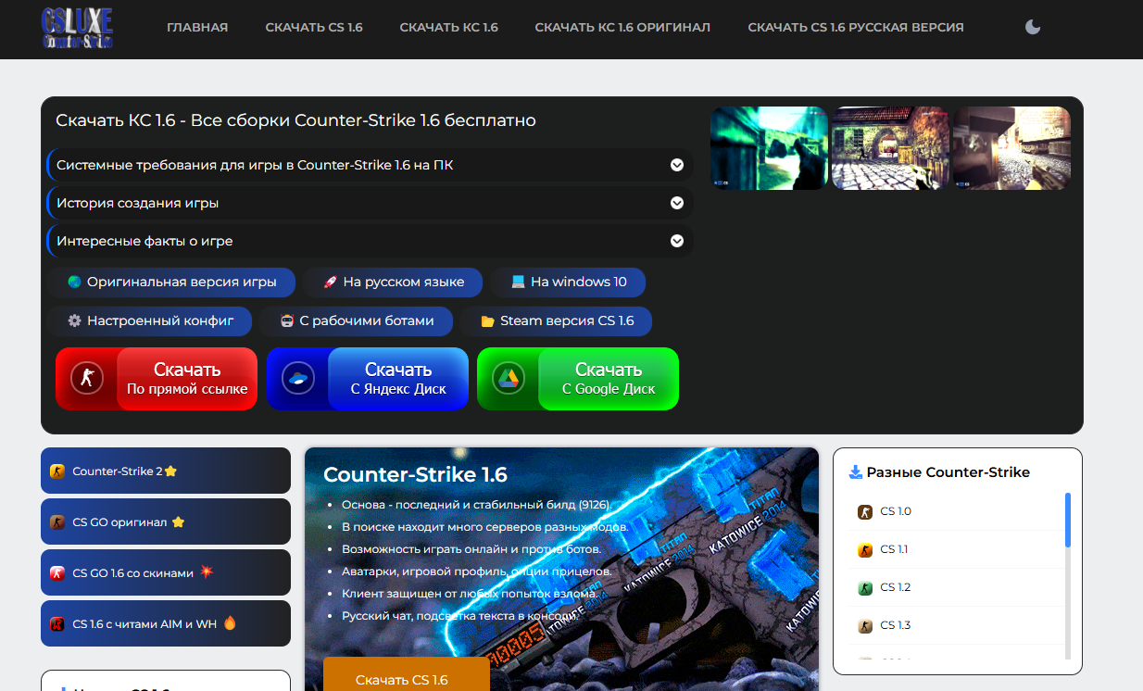This screenshot has height=691, width=1143.
Task: Click the Counter-Strike 2 icon in the left menu
Action: pyautogui.click(x=57, y=471)
